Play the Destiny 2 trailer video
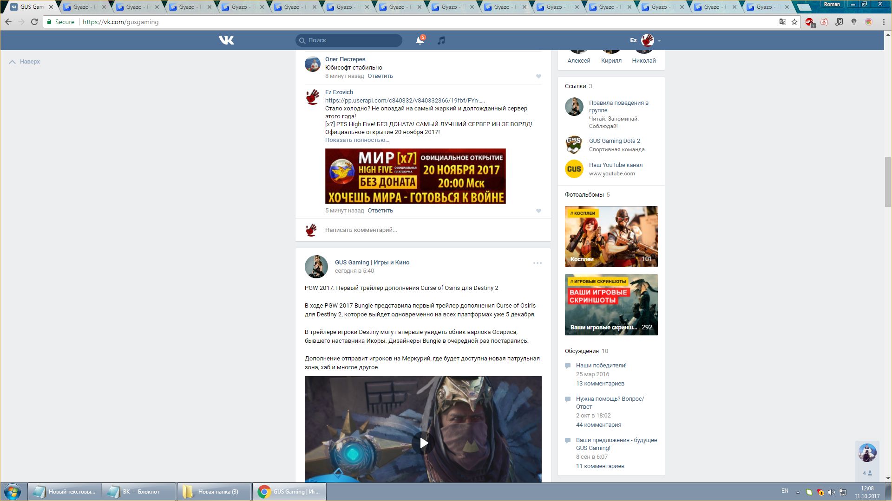The height and width of the screenshot is (501, 892). (x=423, y=443)
